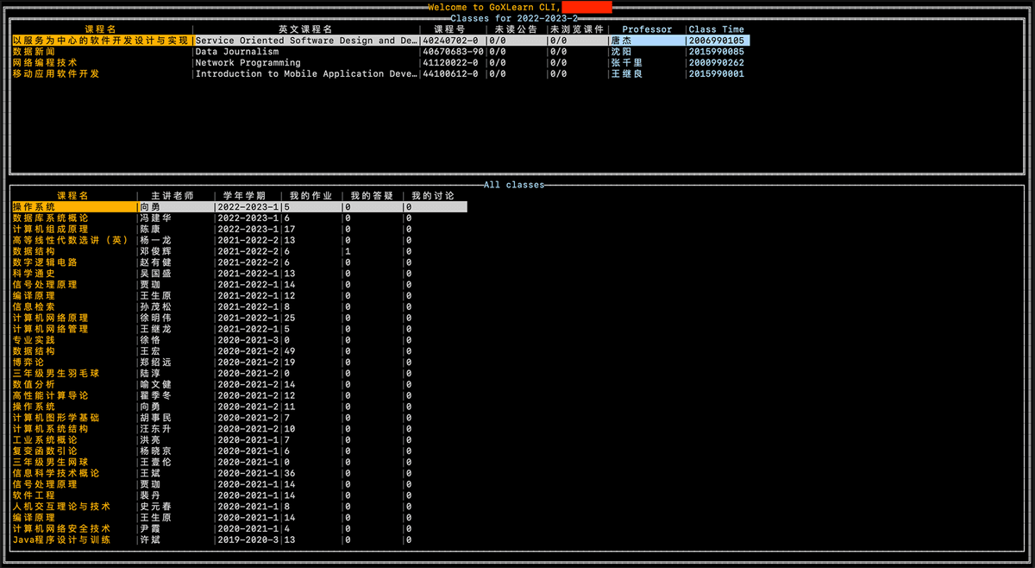This screenshot has height=568, width=1035.
Task: Select the 数值分析 course
Action: pos(34,384)
